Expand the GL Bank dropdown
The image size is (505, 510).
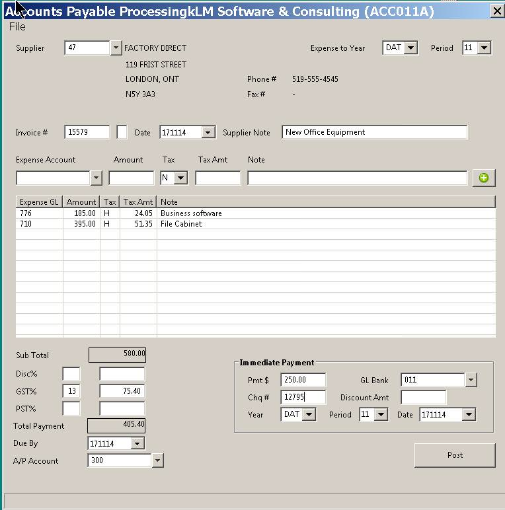(x=471, y=380)
